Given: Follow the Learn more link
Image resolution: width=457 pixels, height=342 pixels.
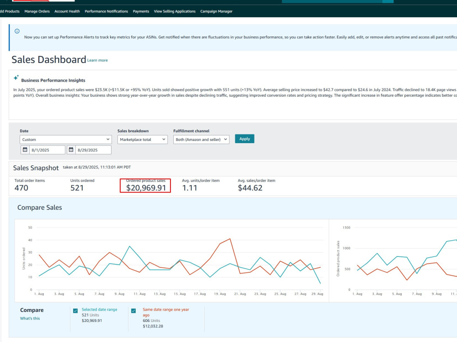Looking at the screenshot, I should click(x=97, y=60).
